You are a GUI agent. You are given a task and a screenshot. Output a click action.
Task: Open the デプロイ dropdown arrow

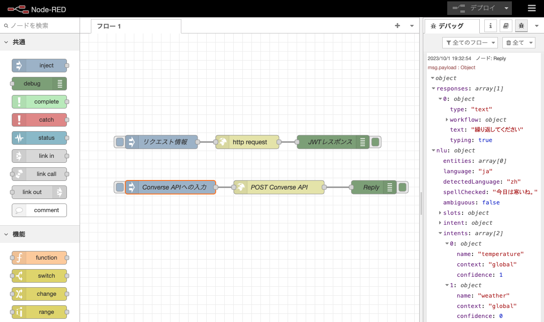[507, 8]
